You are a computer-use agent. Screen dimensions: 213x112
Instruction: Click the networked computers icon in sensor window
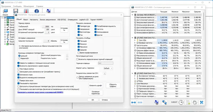[164, 102]
